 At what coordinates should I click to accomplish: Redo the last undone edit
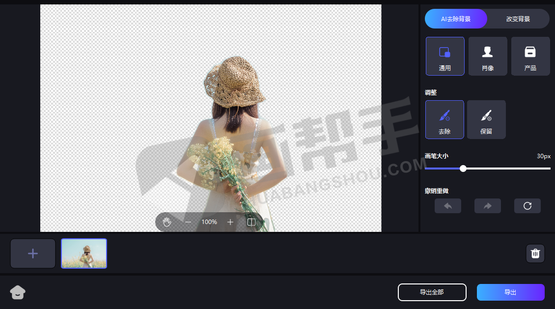pyautogui.click(x=487, y=206)
